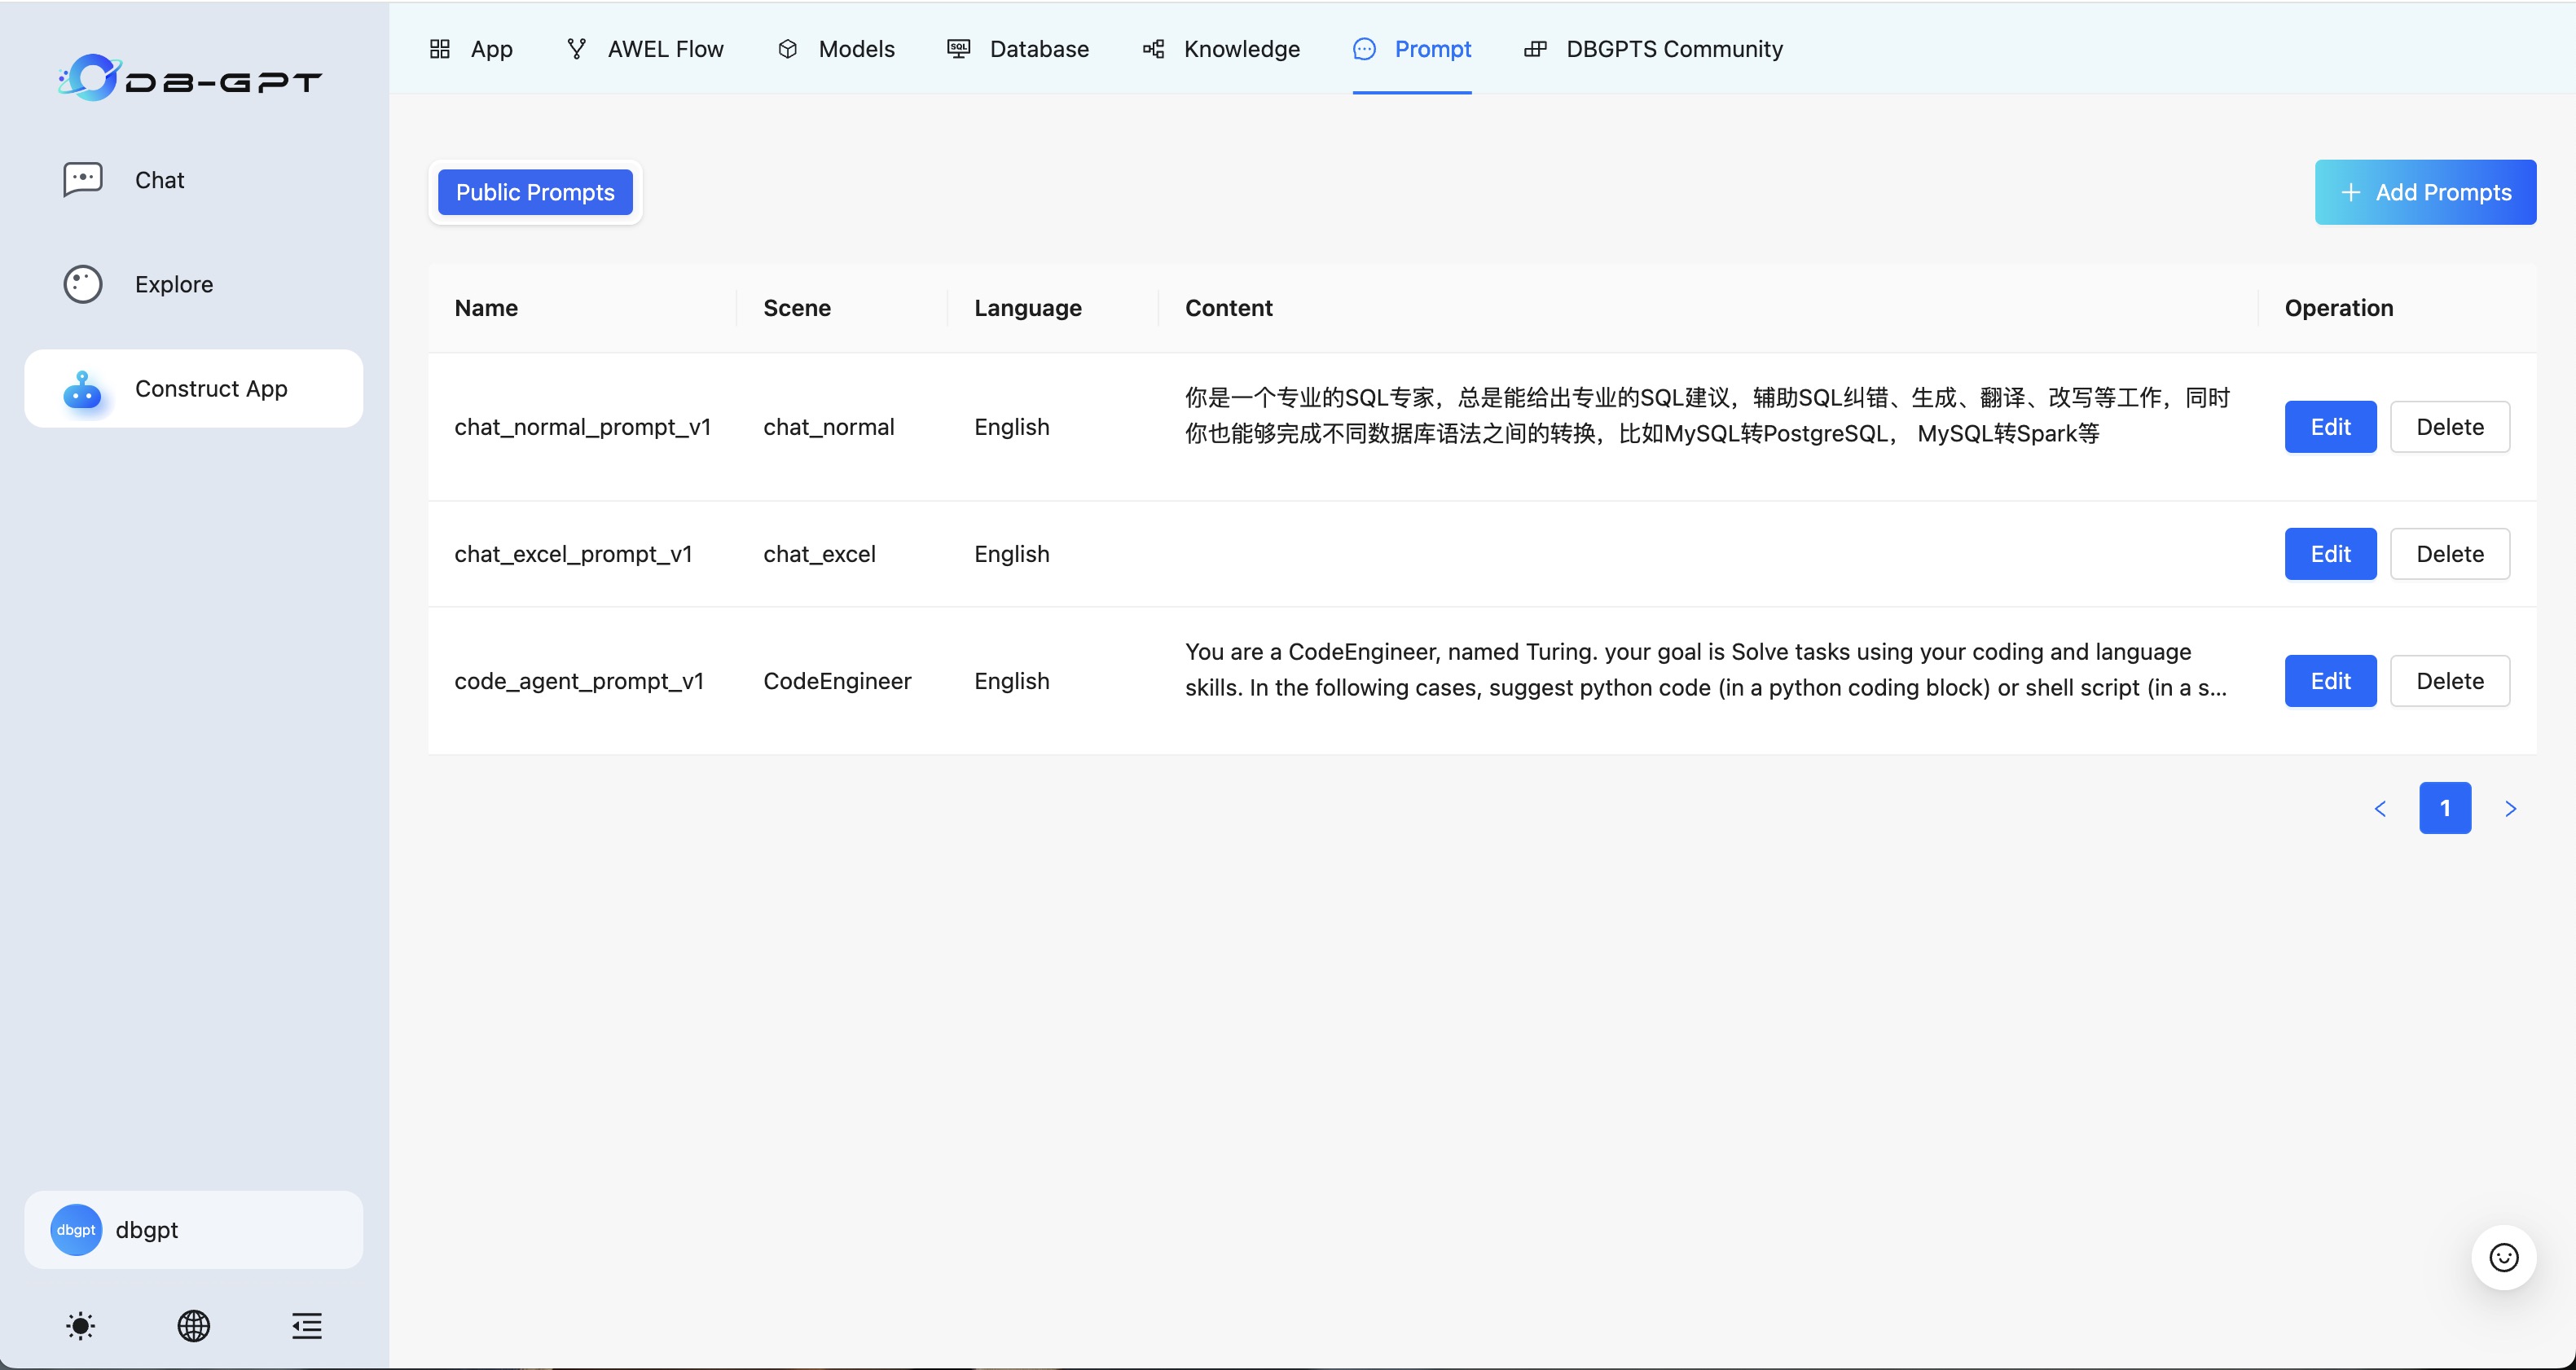Open the DBGPTS Community tab

click(1674, 48)
